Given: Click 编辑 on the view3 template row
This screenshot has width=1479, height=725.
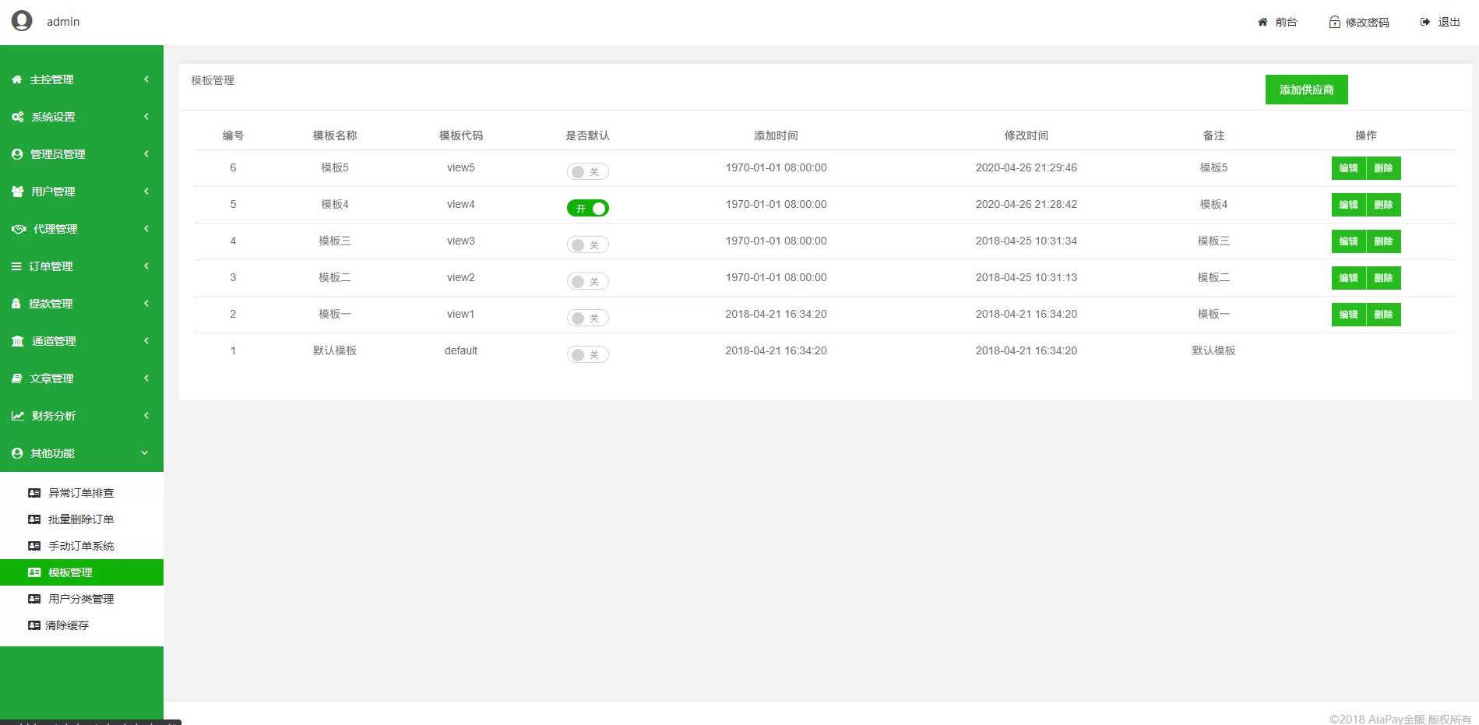Looking at the screenshot, I should coord(1348,241).
